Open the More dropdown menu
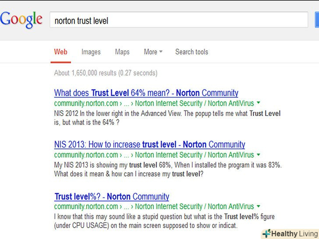 tap(153, 52)
